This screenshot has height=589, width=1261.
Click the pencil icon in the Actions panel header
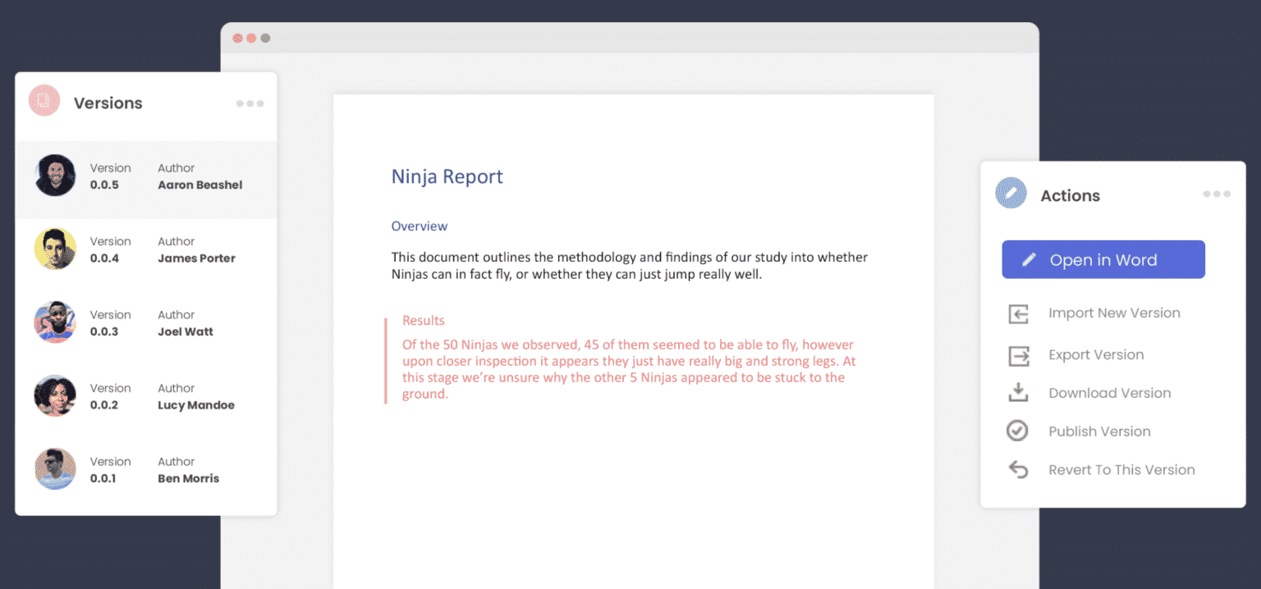click(1011, 194)
